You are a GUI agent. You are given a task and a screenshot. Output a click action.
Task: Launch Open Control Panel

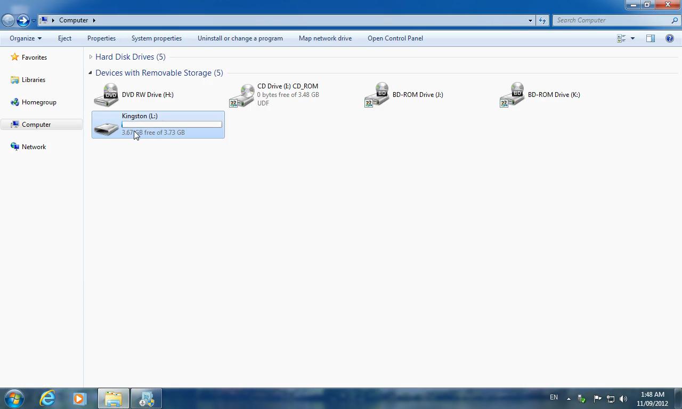(x=395, y=38)
